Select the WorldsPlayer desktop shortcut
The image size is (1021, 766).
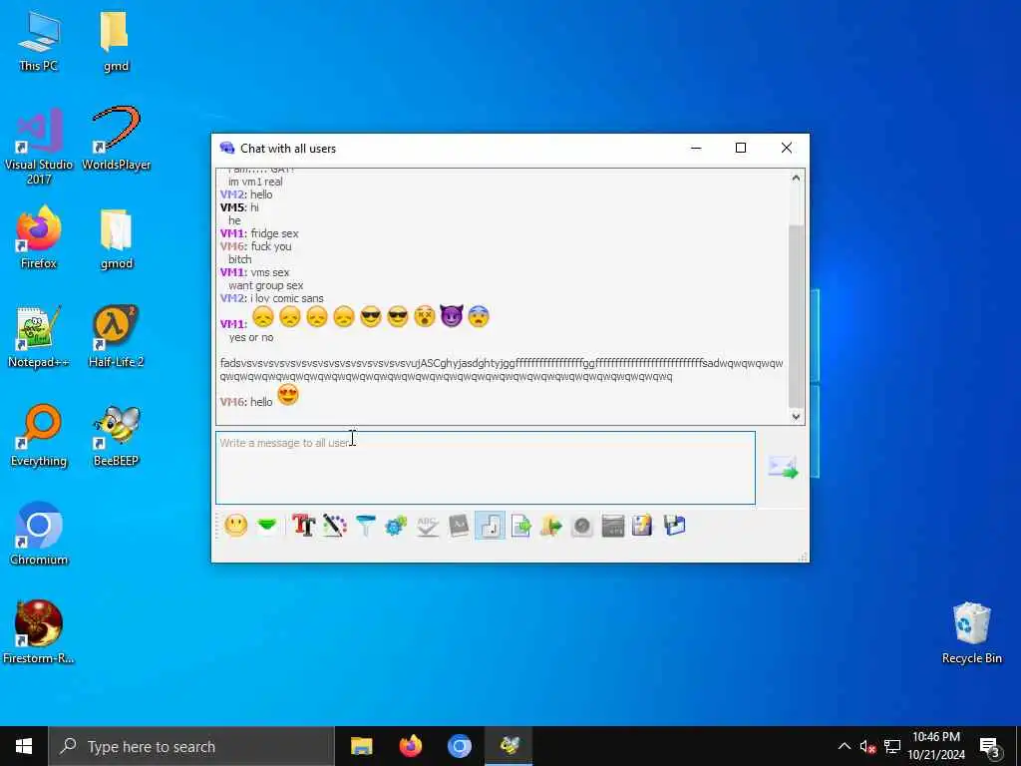[116, 140]
